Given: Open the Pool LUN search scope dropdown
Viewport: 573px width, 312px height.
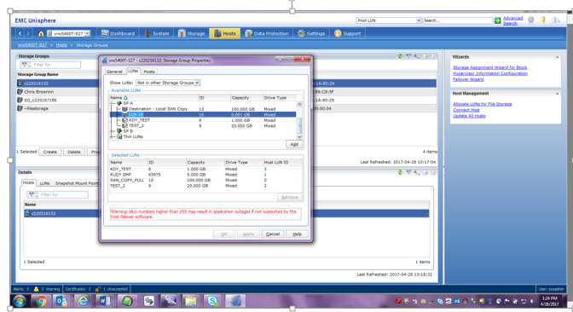Looking at the screenshot, I should [419, 20].
